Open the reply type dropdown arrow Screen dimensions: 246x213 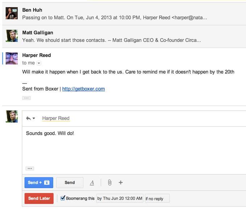coord(34,118)
